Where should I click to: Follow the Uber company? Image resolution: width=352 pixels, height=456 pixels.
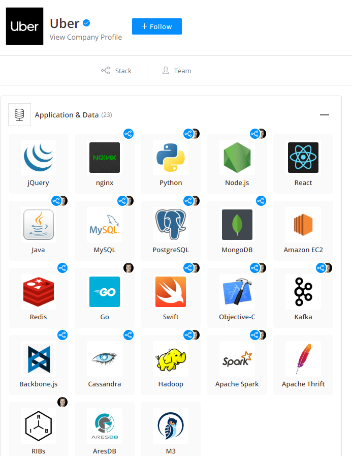click(157, 26)
